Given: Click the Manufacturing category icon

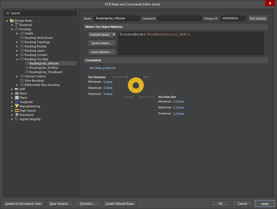Looking at the screenshot, I should coord(17,106).
